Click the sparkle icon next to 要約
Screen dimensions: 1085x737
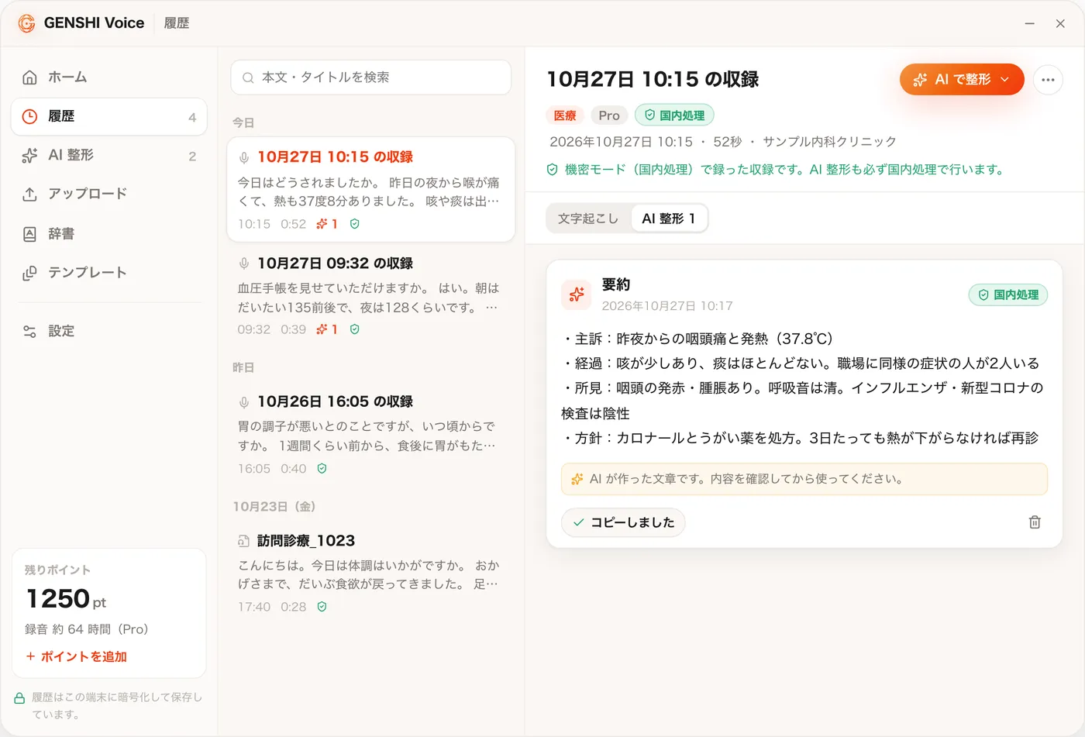click(577, 294)
